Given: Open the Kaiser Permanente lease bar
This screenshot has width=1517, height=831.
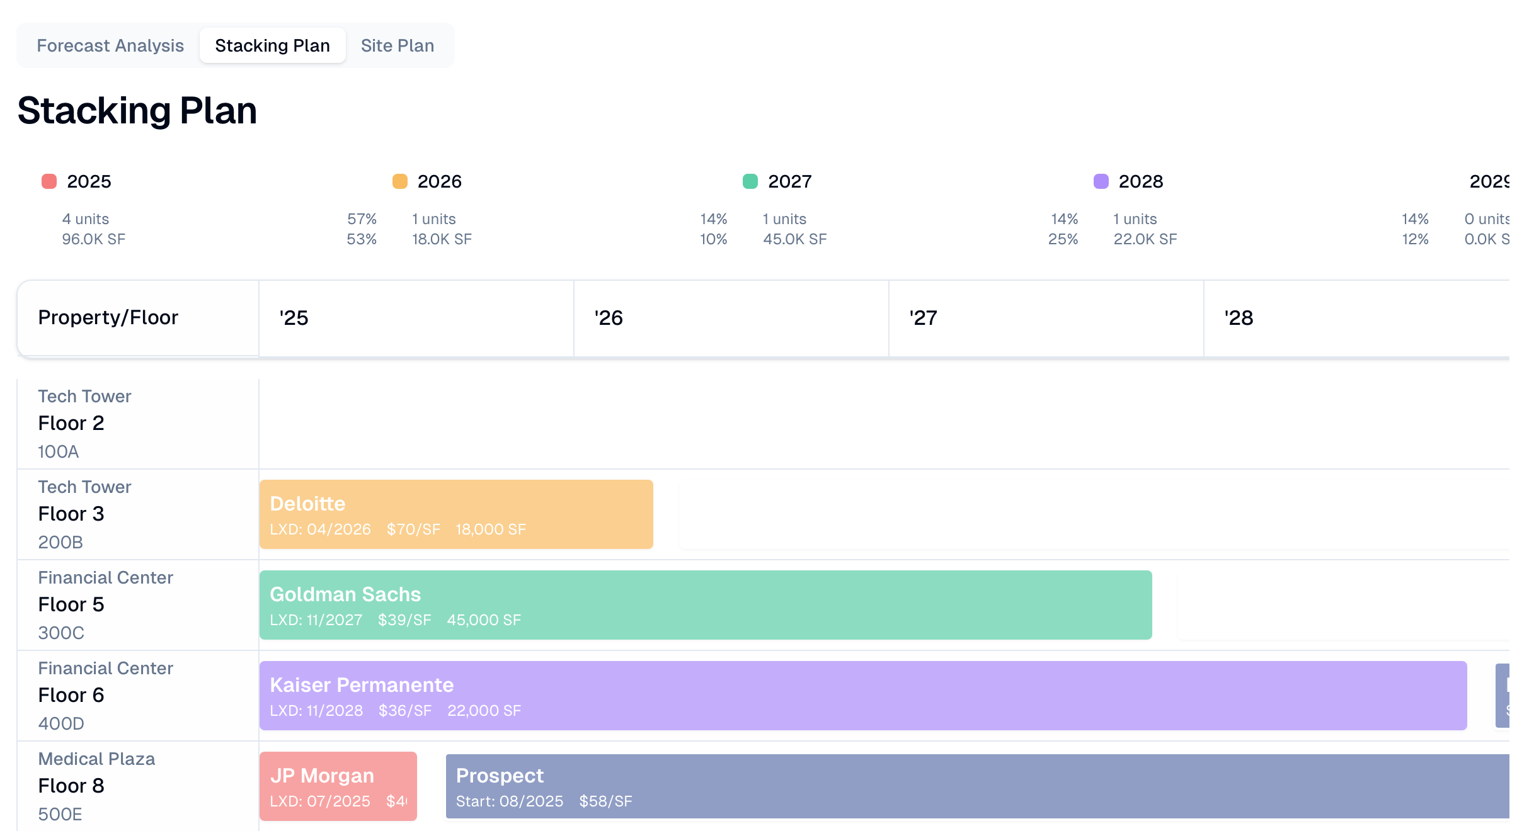Looking at the screenshot, I should (863, 696).
